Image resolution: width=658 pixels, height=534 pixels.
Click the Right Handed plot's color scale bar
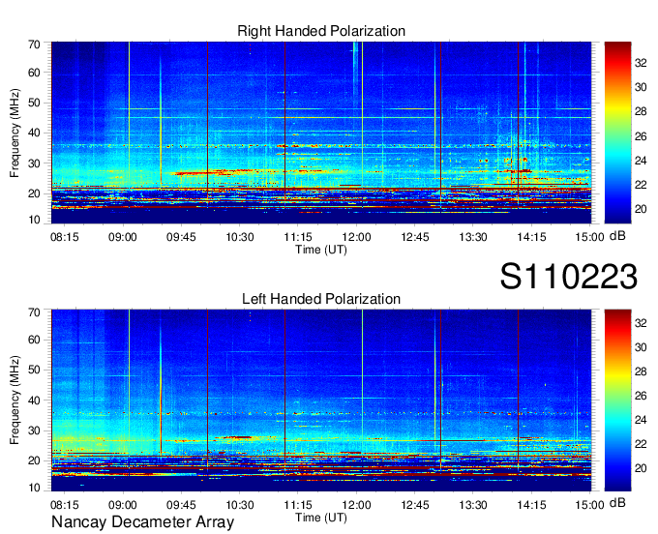tap(617, 133)
